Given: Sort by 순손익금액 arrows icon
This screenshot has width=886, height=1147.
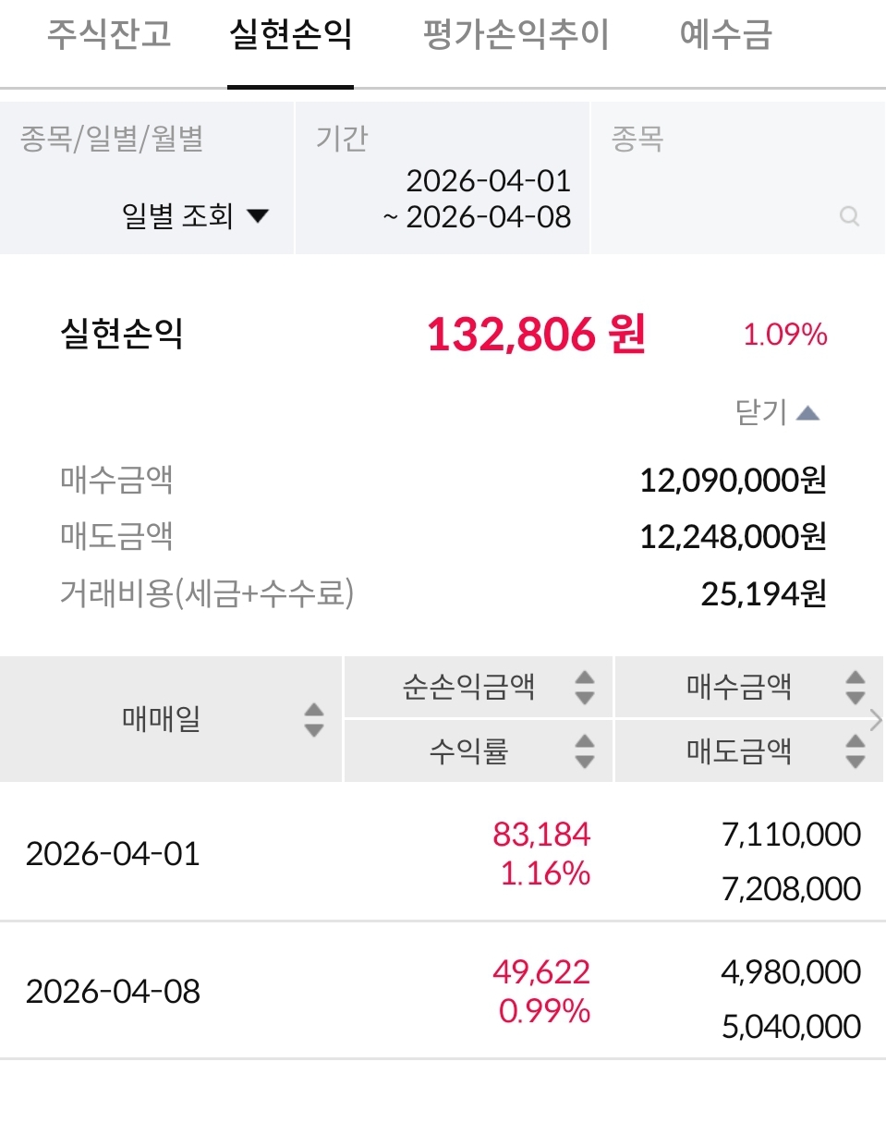Looking at the screenshot, I should (x=584, y=687).
